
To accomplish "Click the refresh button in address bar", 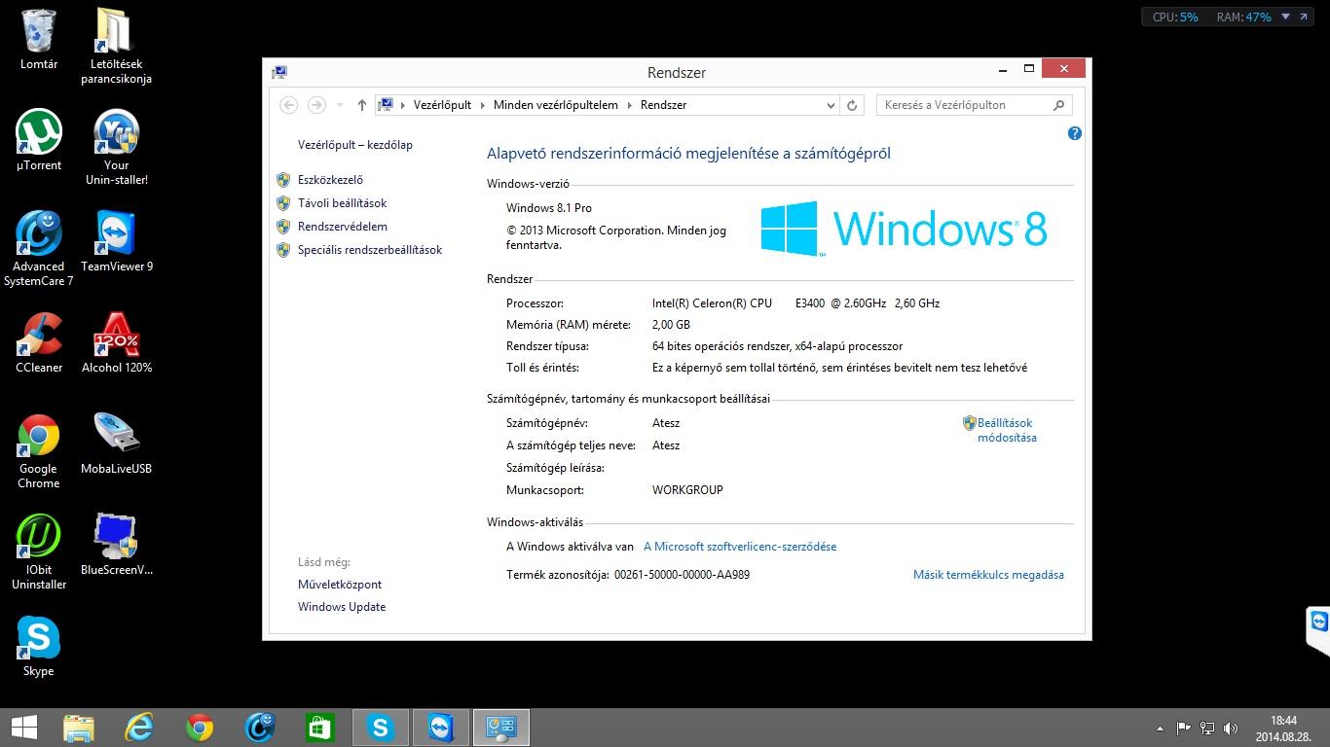I will tap(852, 105).
